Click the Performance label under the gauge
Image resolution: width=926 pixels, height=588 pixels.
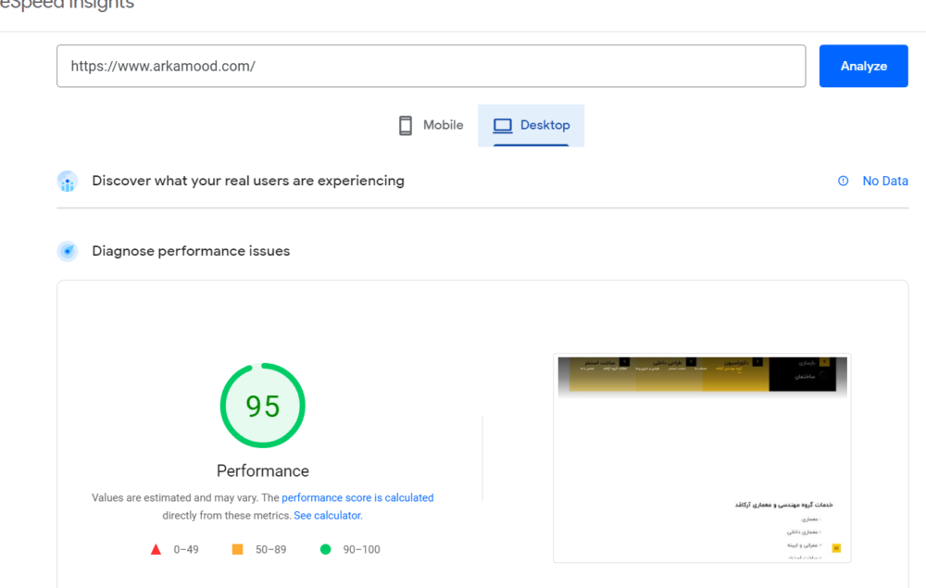pos(262,470)
